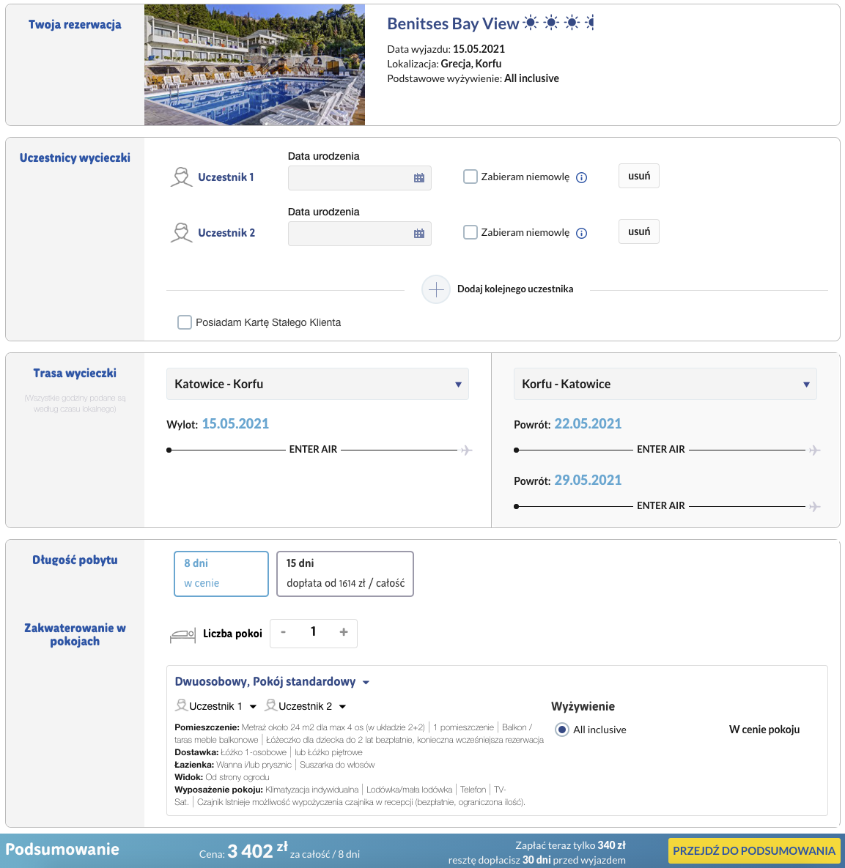Viewport: 845px width, 868px height.
Task: Open the Korfu - Katowice return dropdown
Action: pyautogui.click(x=665, y=384)
